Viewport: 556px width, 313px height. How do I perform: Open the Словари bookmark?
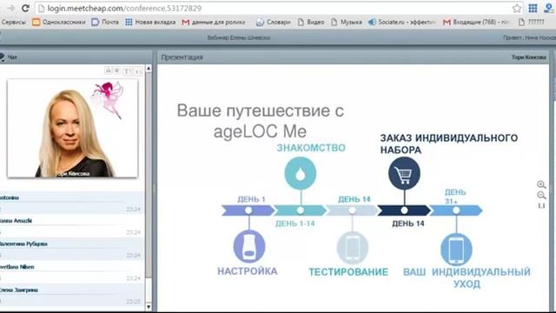(x=274, y=22)
